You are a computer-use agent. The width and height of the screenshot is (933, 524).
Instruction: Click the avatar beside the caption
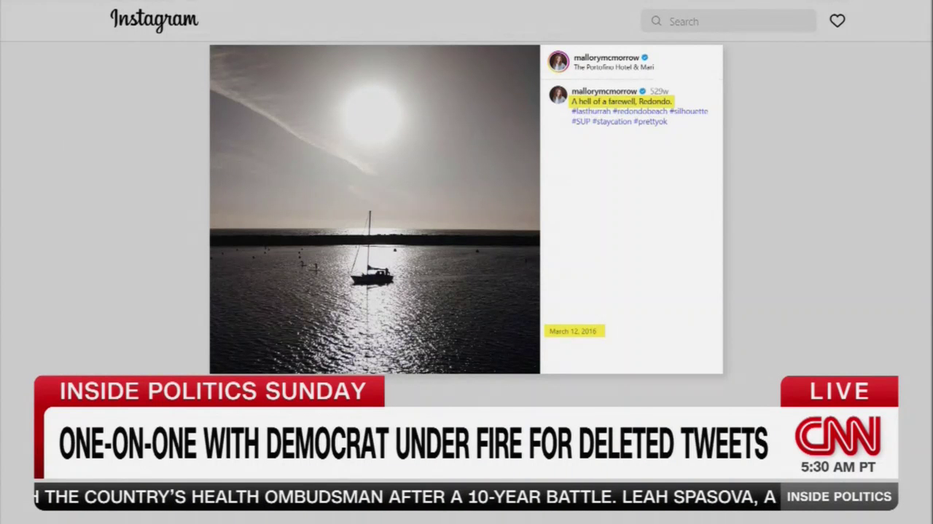pyautogui.click(x=558, y=95)
